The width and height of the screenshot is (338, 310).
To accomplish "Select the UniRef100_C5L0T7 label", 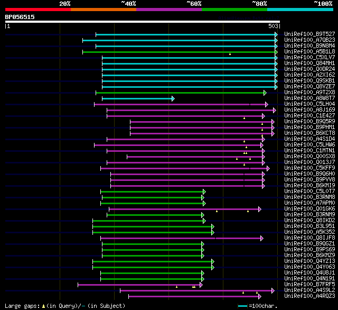I will [x=309, y=192].
